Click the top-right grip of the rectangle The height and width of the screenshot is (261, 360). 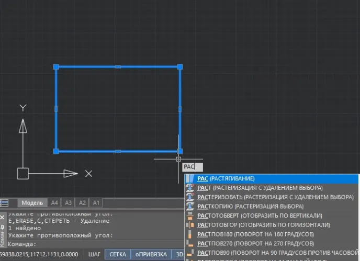180,66
